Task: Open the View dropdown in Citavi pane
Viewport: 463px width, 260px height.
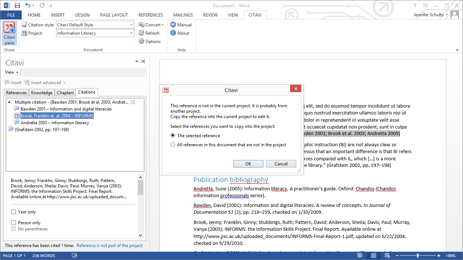Action: [12, 72]
